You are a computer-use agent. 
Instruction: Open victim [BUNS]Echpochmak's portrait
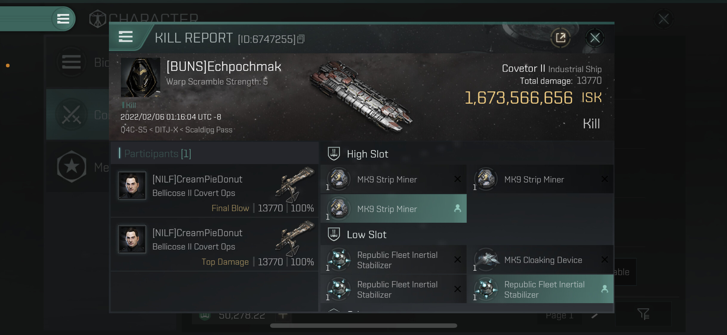[x=140, y=77]
